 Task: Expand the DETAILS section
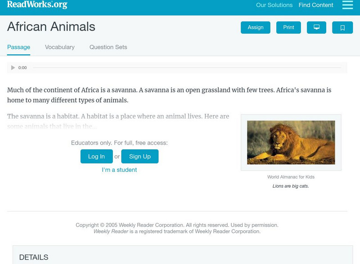[x=34, y=257]
